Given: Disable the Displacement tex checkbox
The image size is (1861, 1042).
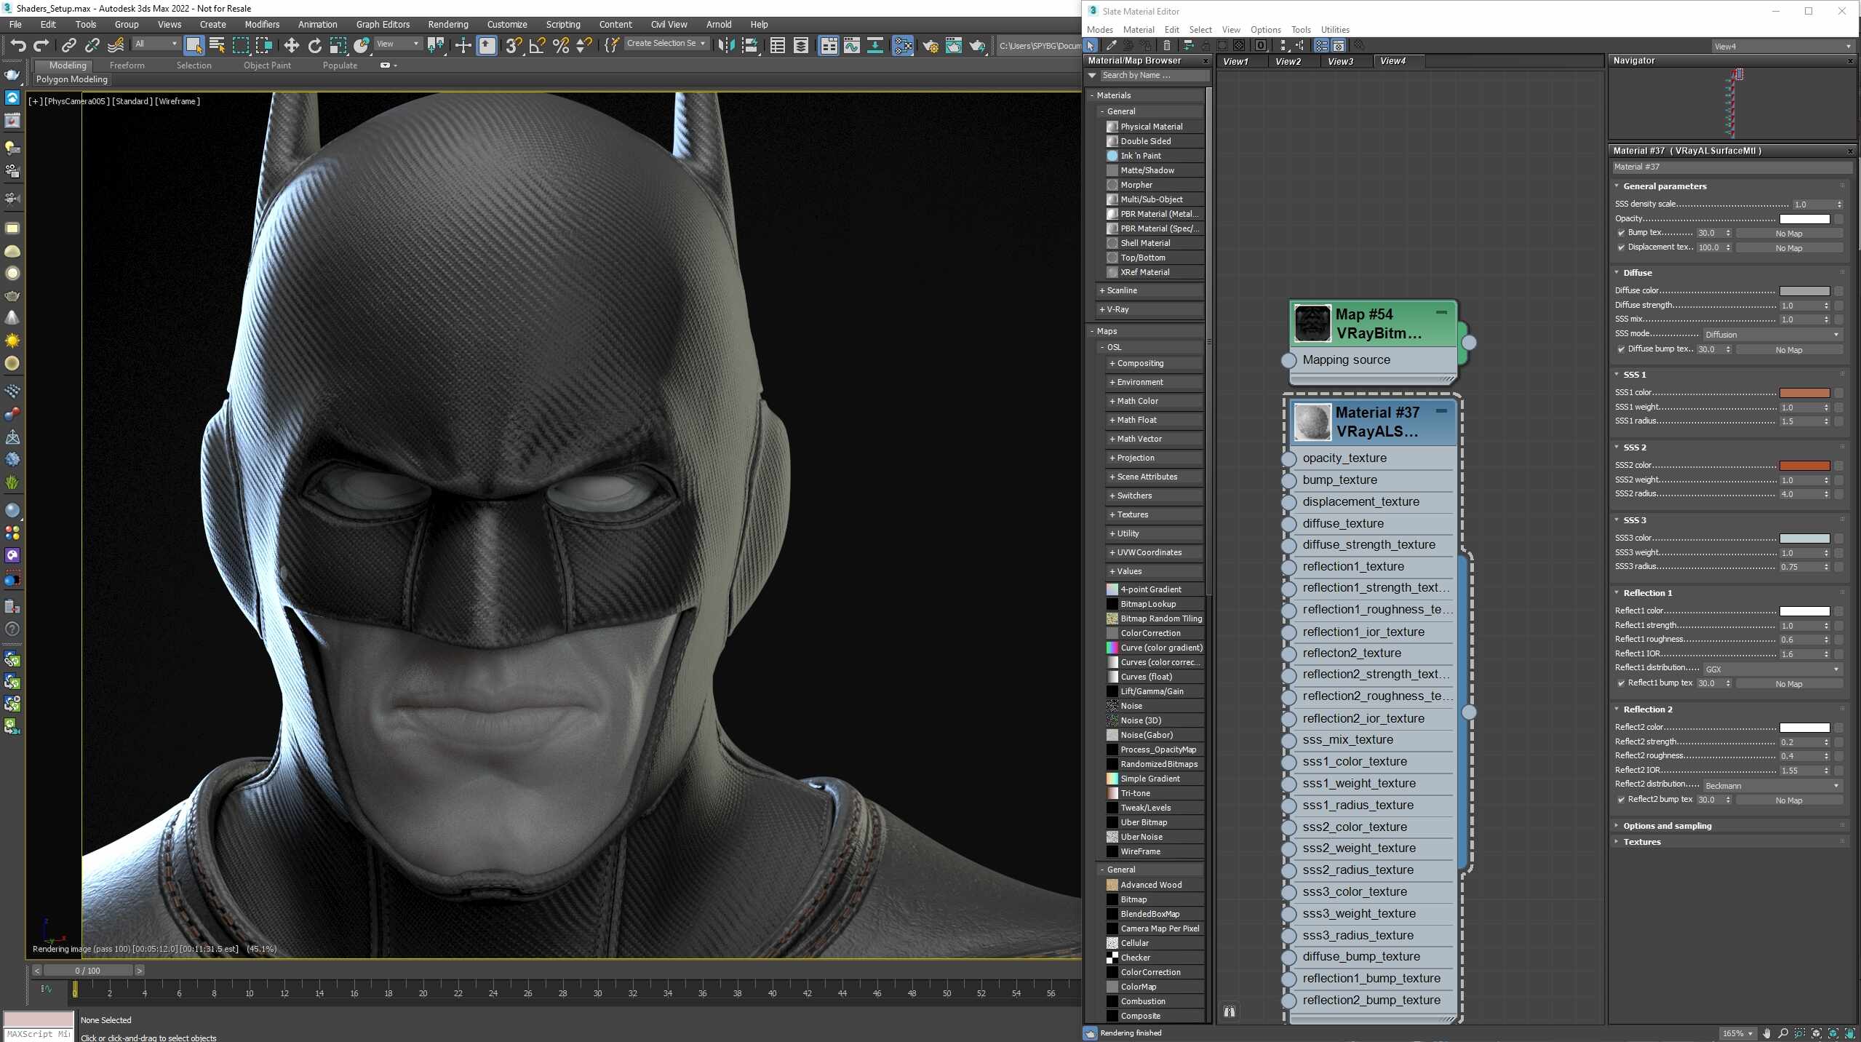Looking at the screenshot, I should click(x=1621, y=247).
